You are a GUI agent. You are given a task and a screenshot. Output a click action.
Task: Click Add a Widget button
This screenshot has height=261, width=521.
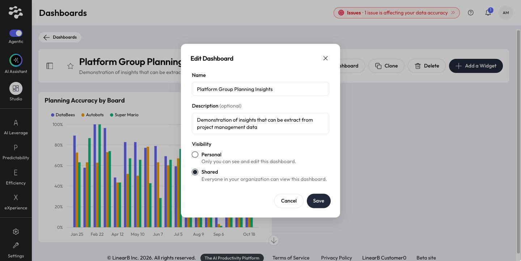coord(476,66)
